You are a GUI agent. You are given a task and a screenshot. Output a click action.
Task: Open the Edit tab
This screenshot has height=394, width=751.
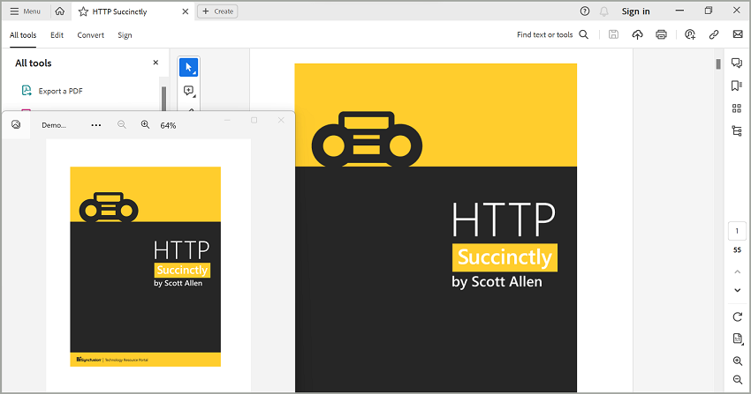pos(57,35)
